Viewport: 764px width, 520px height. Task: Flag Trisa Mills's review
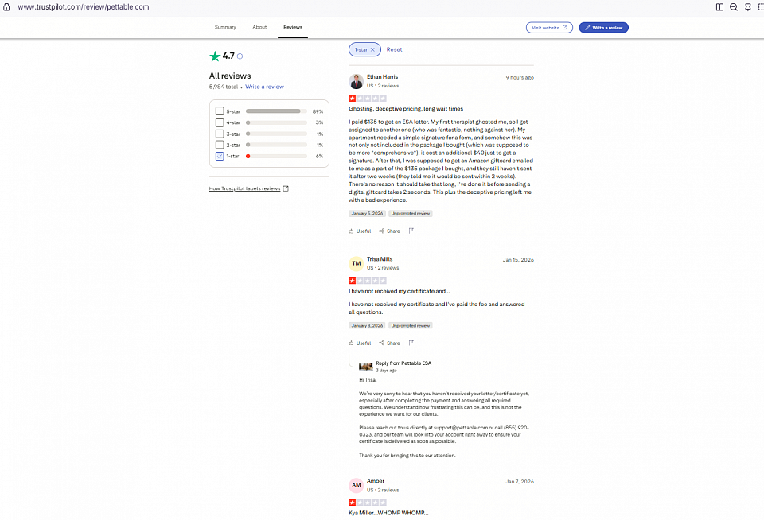point(411,343)
